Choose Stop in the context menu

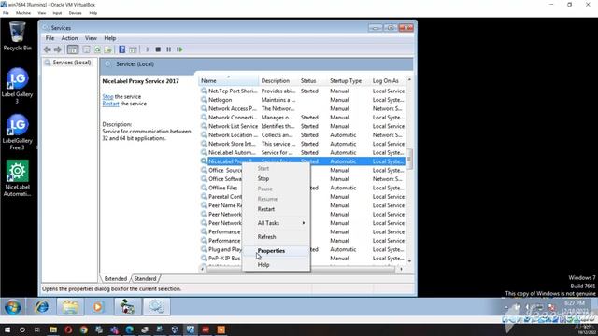click(x=277, y=178)
